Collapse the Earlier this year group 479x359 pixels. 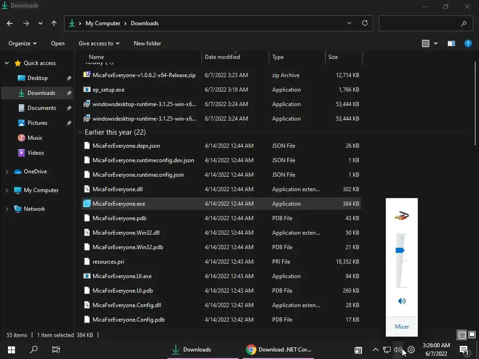80,132
